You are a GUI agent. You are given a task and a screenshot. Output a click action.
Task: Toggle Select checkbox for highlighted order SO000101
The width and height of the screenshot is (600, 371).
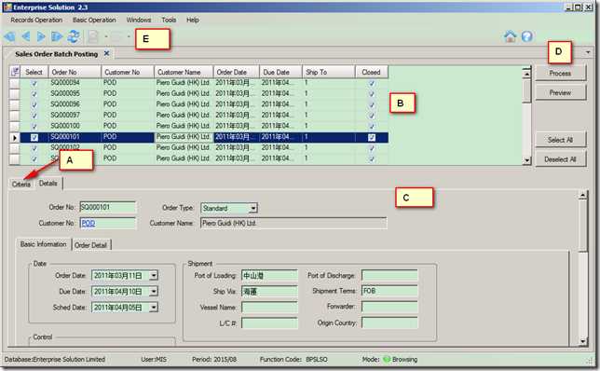(x=34, y=137)
